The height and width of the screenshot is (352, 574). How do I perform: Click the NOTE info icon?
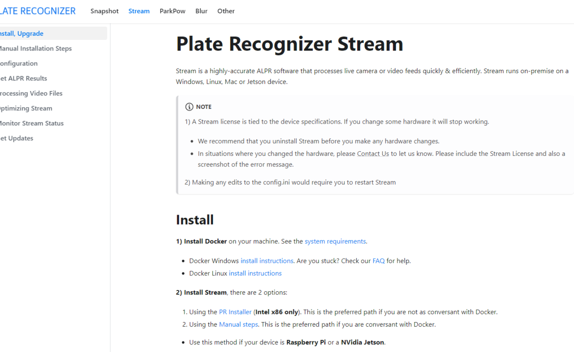(x=189, y=107)
